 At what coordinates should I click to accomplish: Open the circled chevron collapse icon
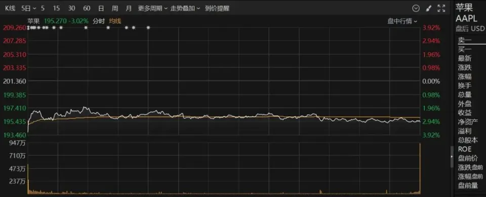point(416,9)
